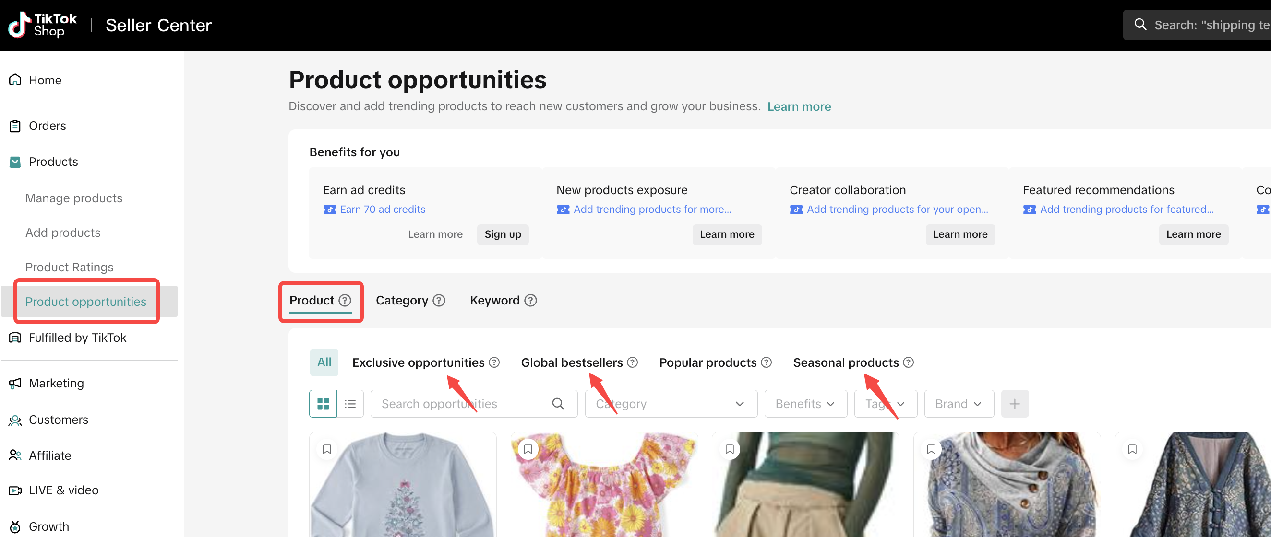Screen dimensions: 1271x537
Task: Switch to list view layout
Action: pos(350,404)
